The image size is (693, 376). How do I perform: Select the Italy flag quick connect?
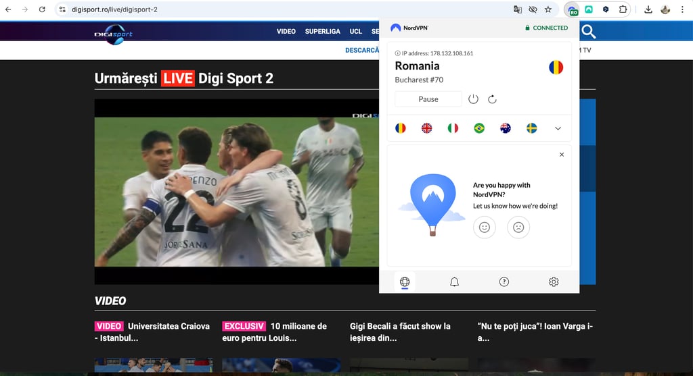point(453,128)
